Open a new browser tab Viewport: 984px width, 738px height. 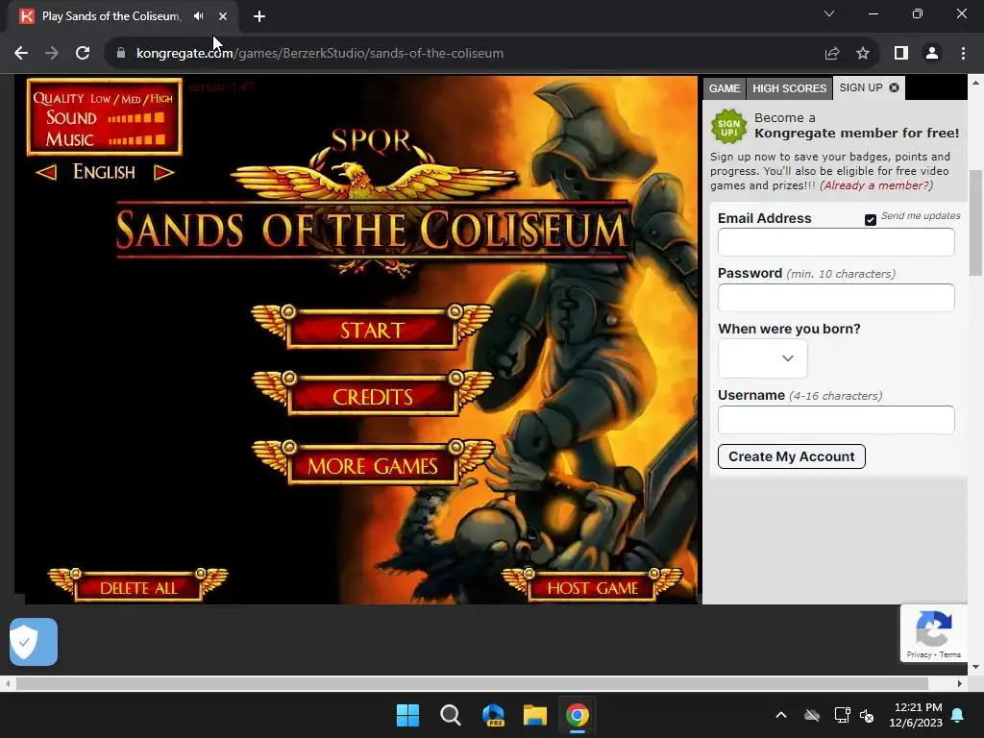coord(259,16)
